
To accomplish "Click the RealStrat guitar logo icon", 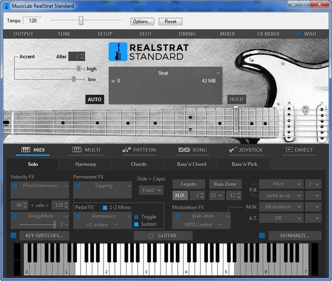I will (118, 51).
